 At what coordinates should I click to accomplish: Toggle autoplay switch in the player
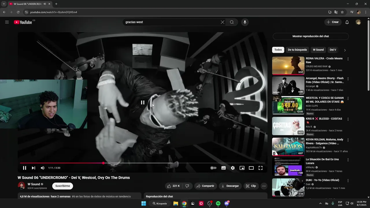pyautogui.click(x=213, y=168)
